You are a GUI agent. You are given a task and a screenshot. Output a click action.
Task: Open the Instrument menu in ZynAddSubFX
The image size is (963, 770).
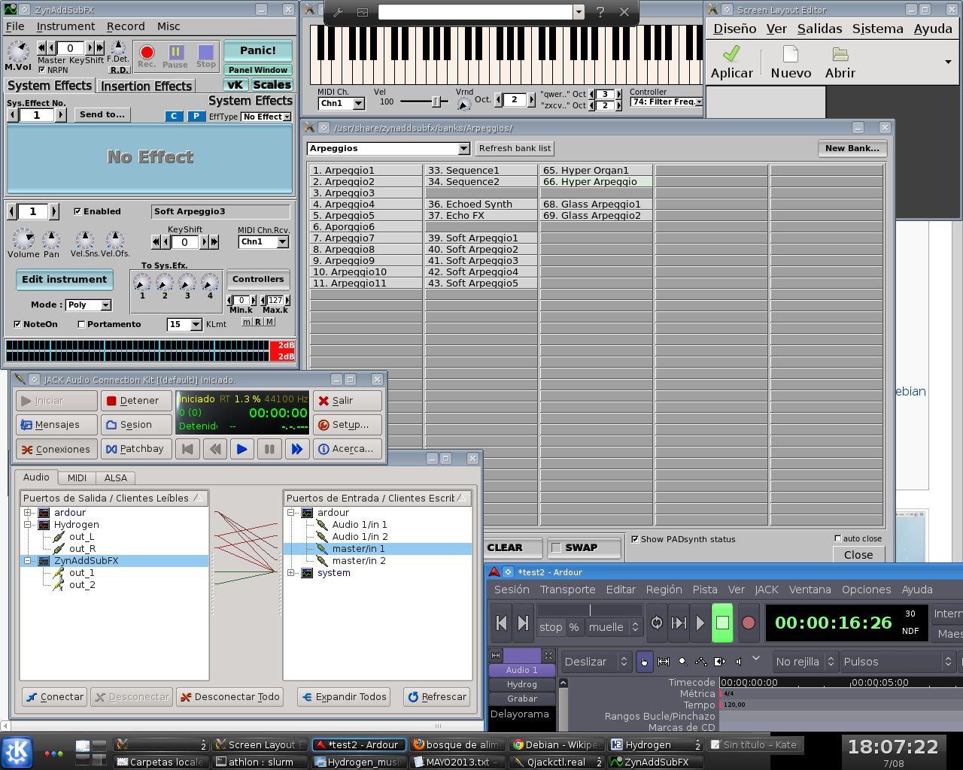[x=65, y=26]
